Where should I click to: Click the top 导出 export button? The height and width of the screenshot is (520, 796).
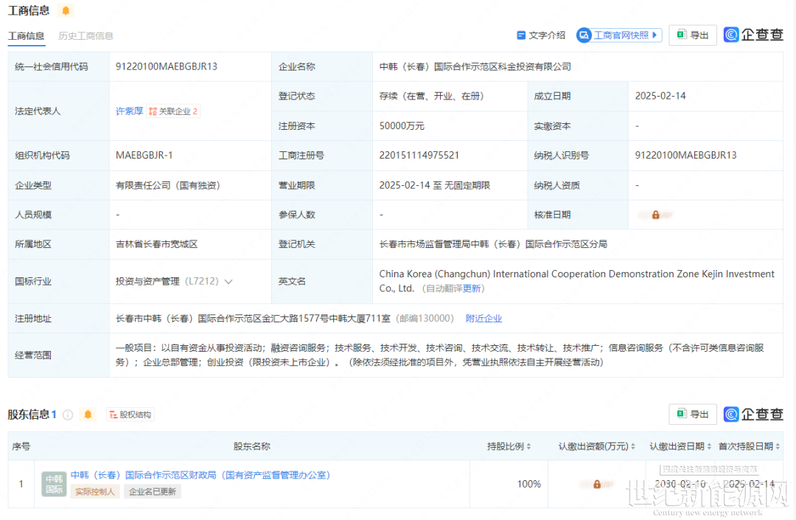pyautogui.click(x=693, y=35)
